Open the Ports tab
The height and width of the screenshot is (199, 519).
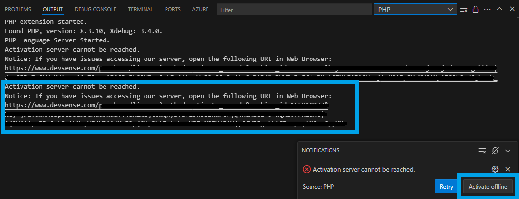click(x=172, y=9)
